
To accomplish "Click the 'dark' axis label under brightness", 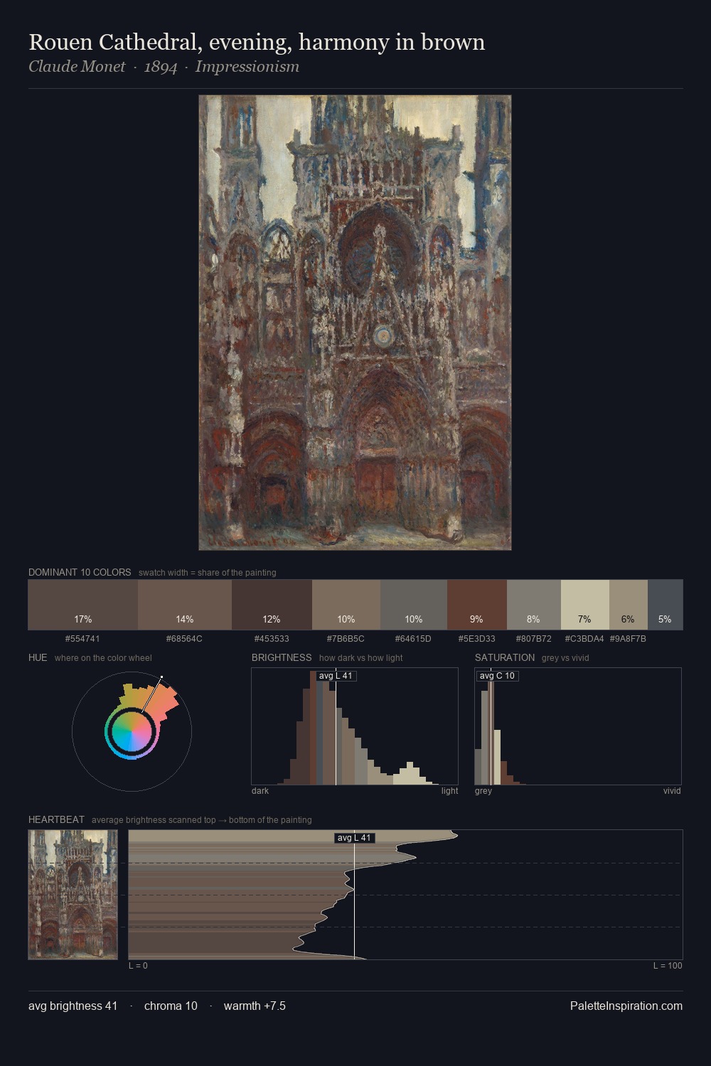I will (x=260, y=791).
